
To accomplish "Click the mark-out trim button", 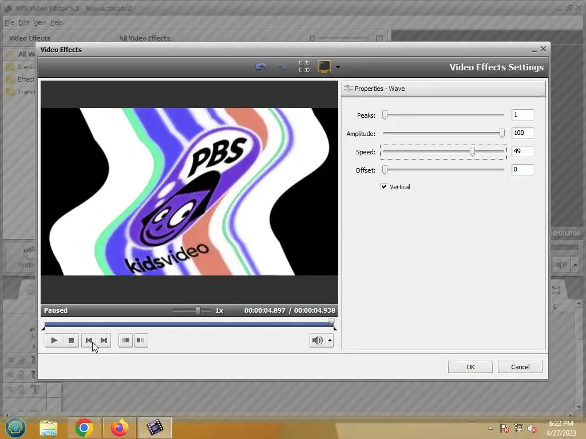I will 141,340.
